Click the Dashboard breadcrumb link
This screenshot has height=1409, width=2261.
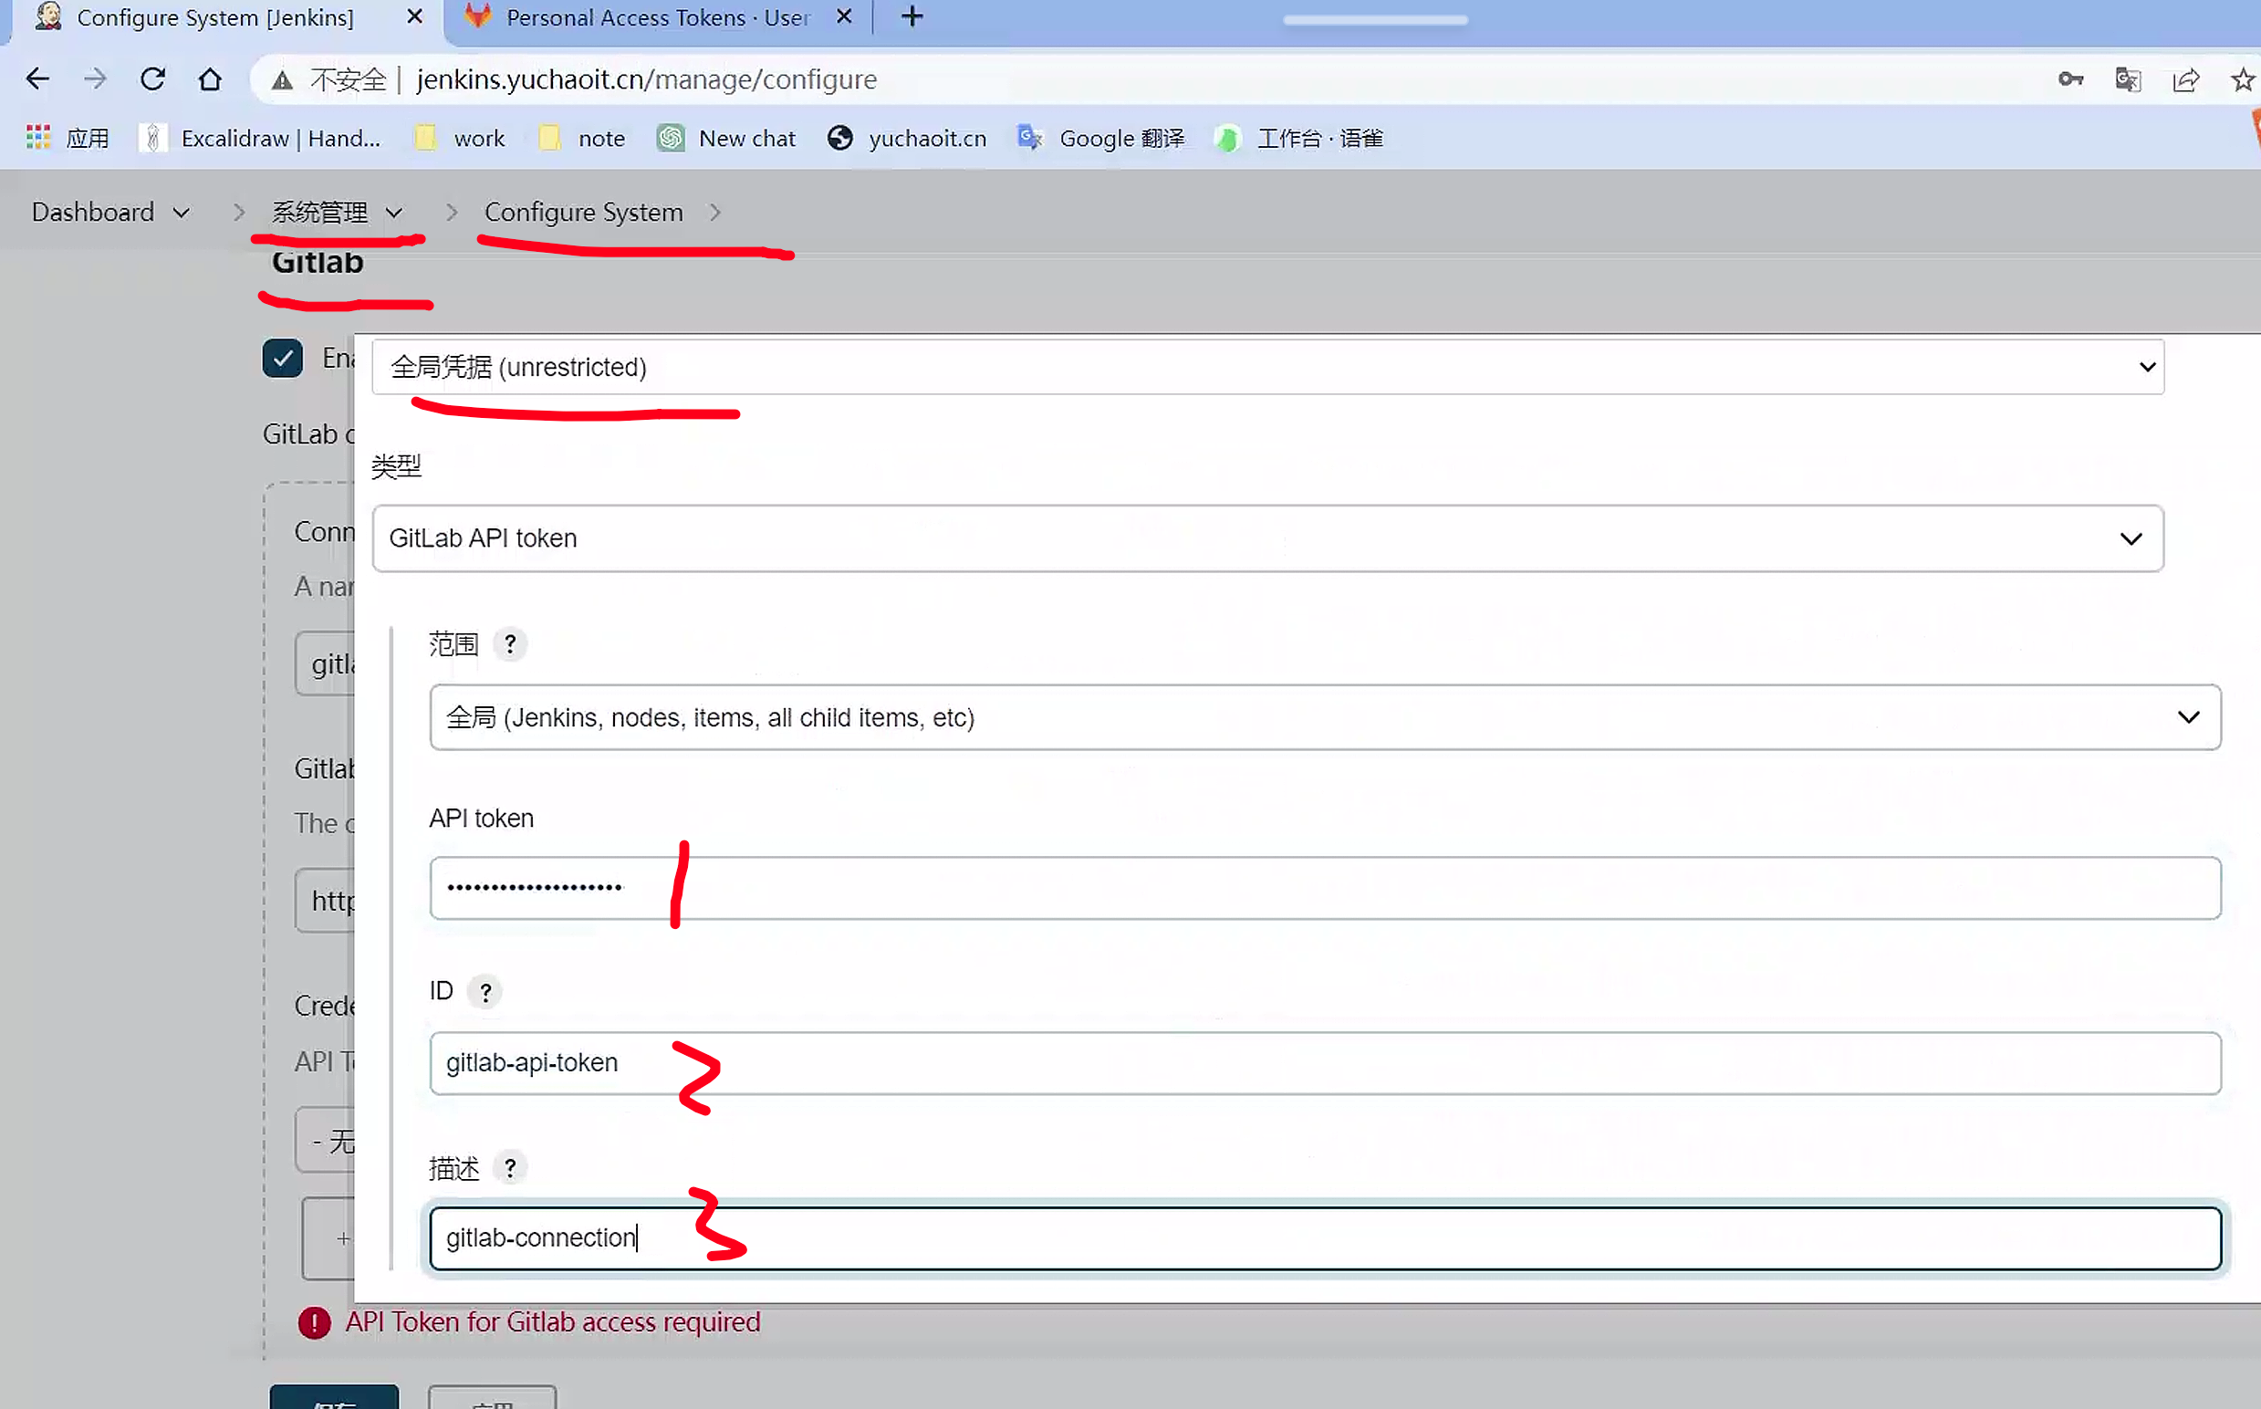tap(92, 213)
